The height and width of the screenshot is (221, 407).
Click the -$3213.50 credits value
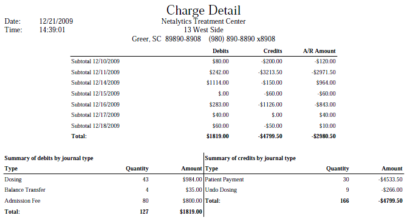270,72
